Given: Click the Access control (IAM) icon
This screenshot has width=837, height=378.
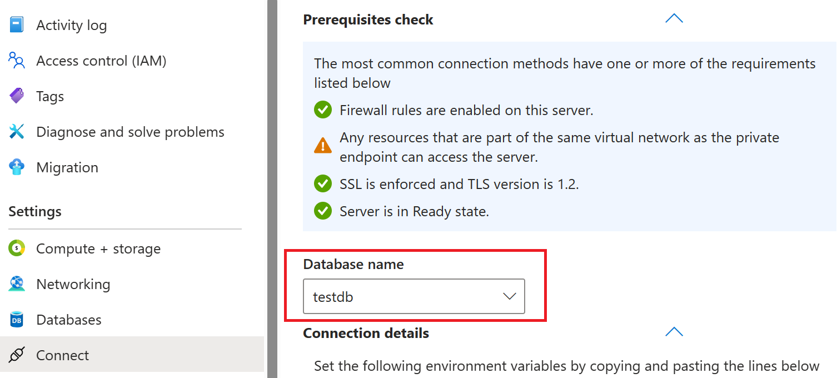Looking at the screenshot, I should [x=17, y=61].
